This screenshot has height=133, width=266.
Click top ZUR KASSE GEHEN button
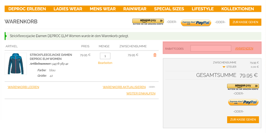(245, 22)
